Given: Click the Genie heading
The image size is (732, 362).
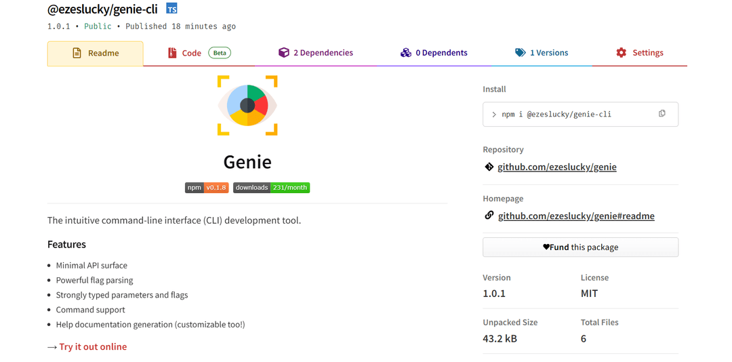Looking at the screenshot, I should (x=247, y=161).
